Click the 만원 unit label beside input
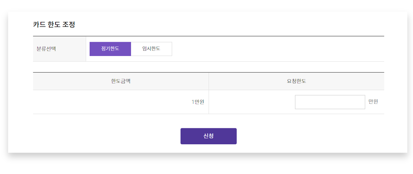 tap(373, 102)
